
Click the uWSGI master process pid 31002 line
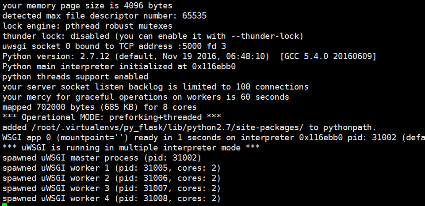102,158
